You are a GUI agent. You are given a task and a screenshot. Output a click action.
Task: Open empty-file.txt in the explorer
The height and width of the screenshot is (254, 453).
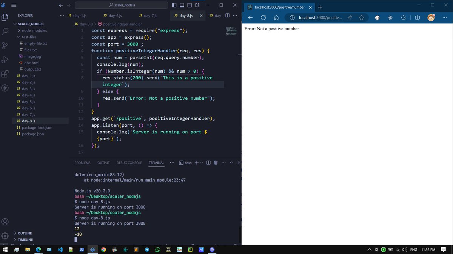(x=35, y=43)
